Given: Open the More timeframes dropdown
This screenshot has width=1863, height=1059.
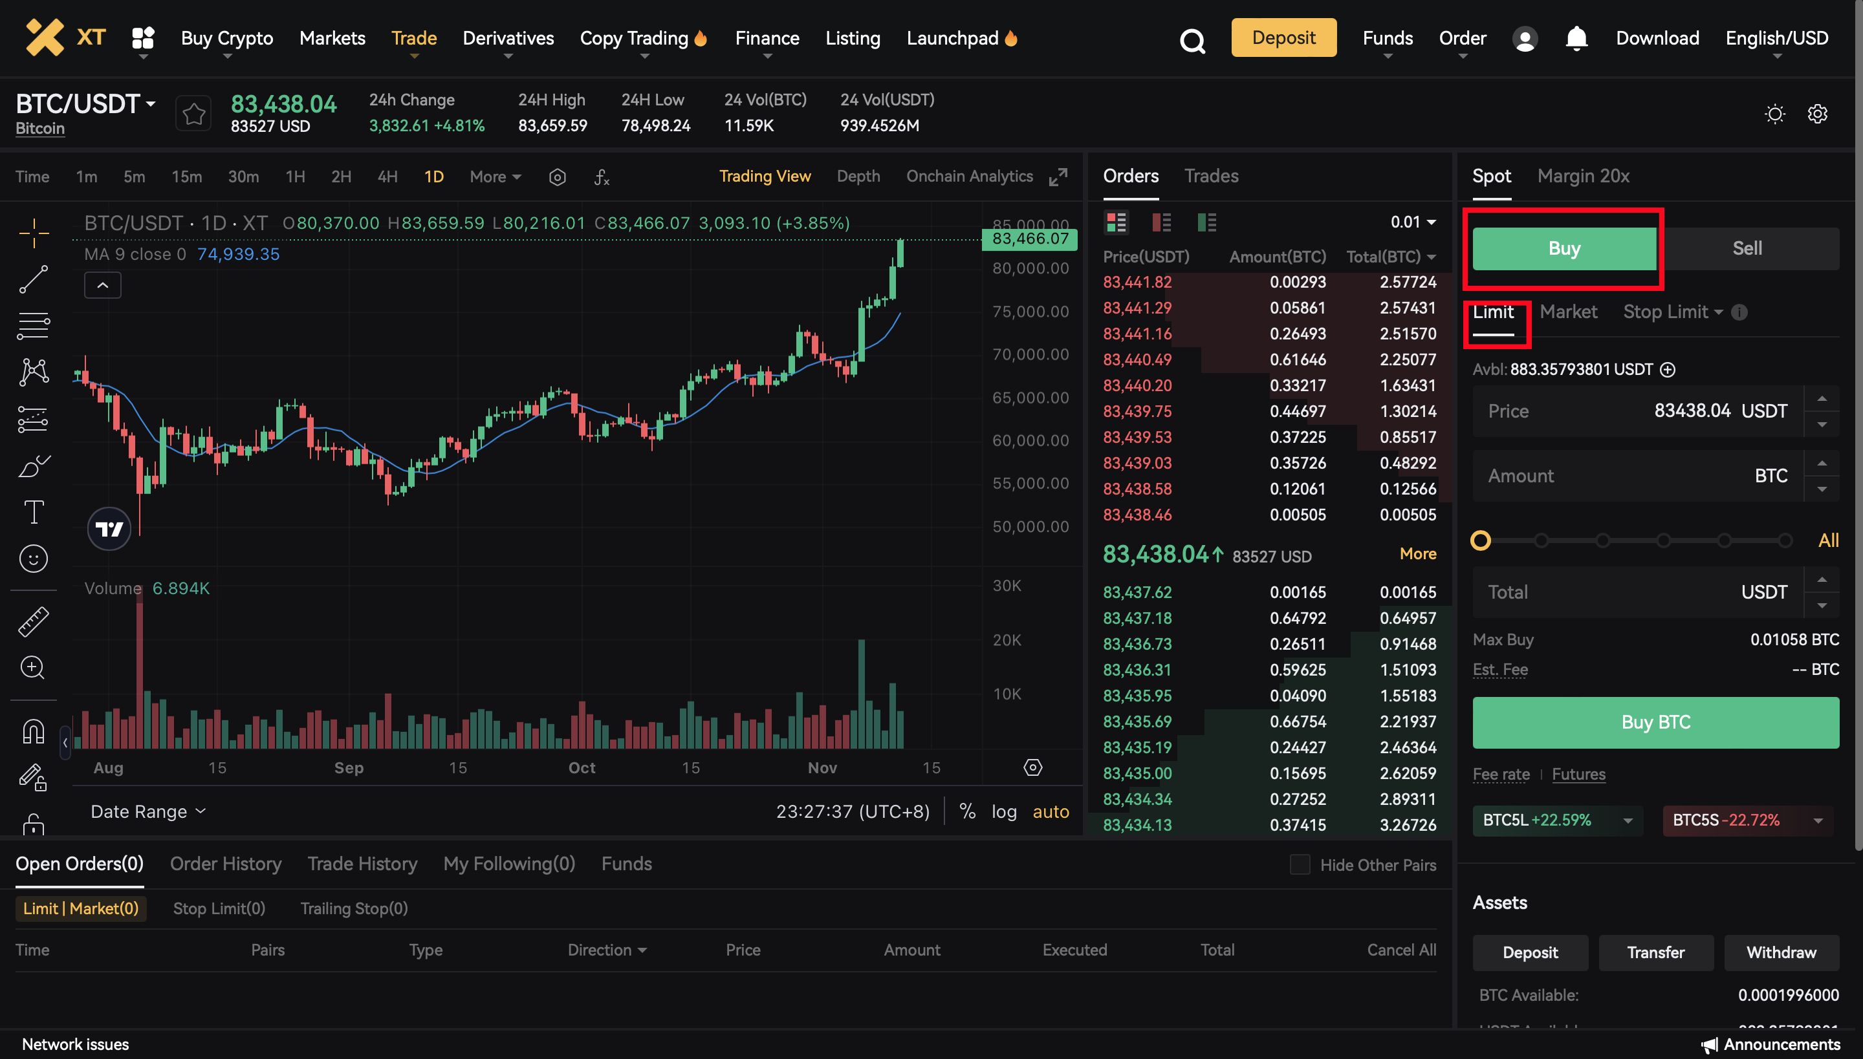Looking at the screenshot, I should [495, 176].
